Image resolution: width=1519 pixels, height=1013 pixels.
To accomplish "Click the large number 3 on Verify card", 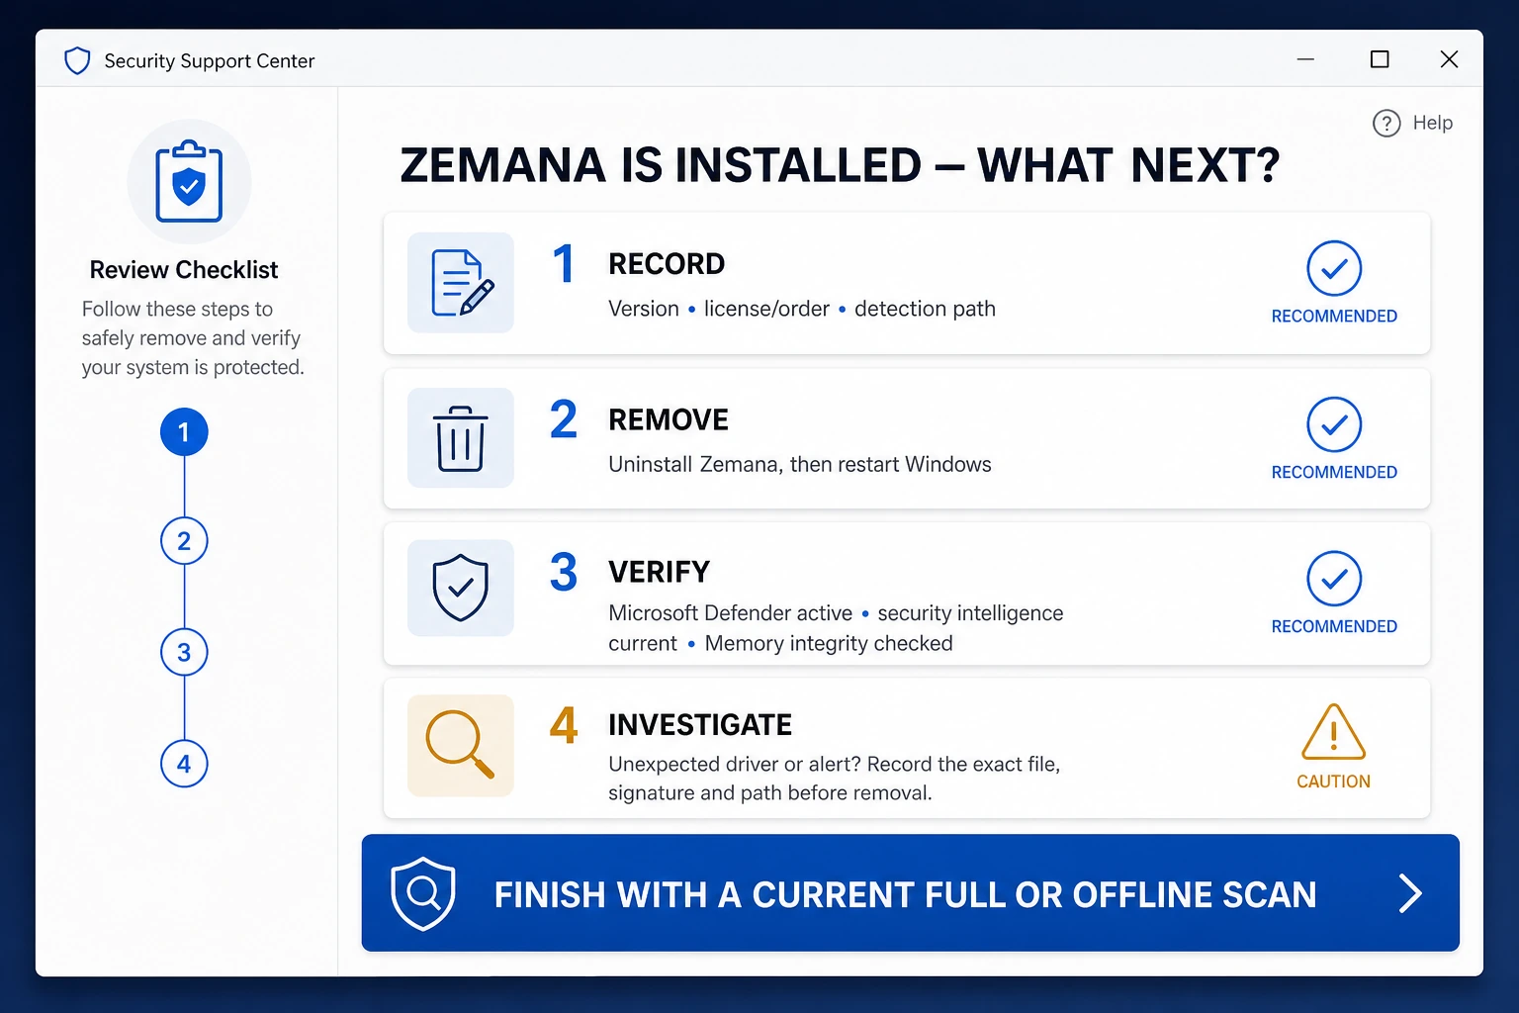I will coord(564,572).
